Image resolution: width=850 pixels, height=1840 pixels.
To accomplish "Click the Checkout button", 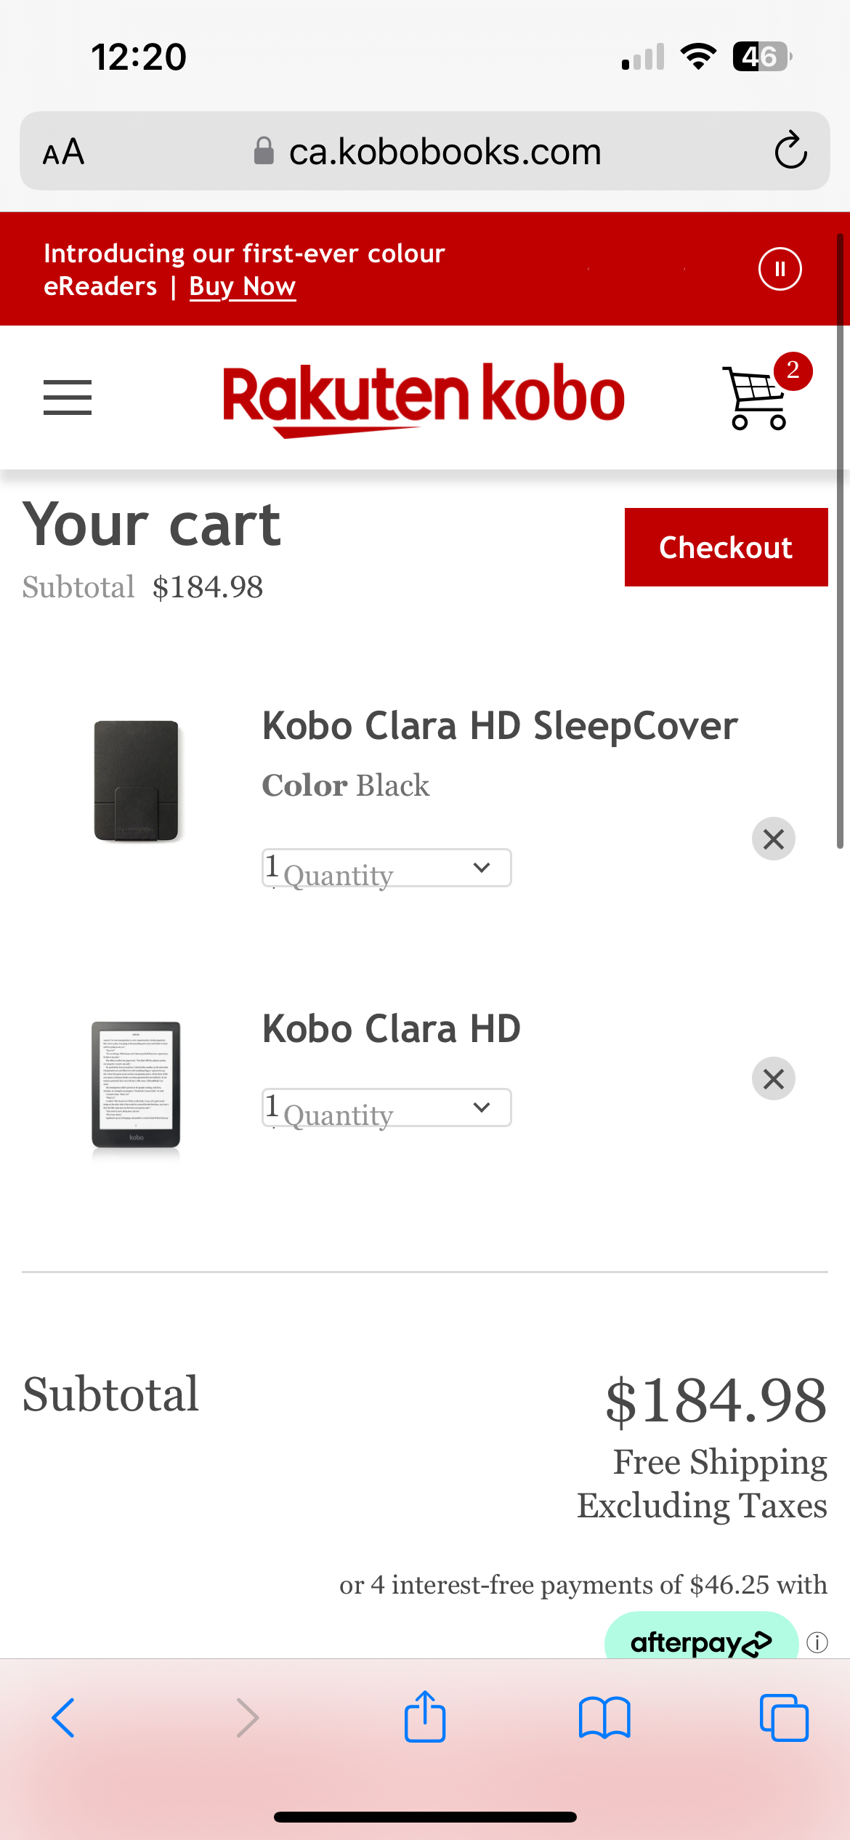I will (x=726, y=547).
